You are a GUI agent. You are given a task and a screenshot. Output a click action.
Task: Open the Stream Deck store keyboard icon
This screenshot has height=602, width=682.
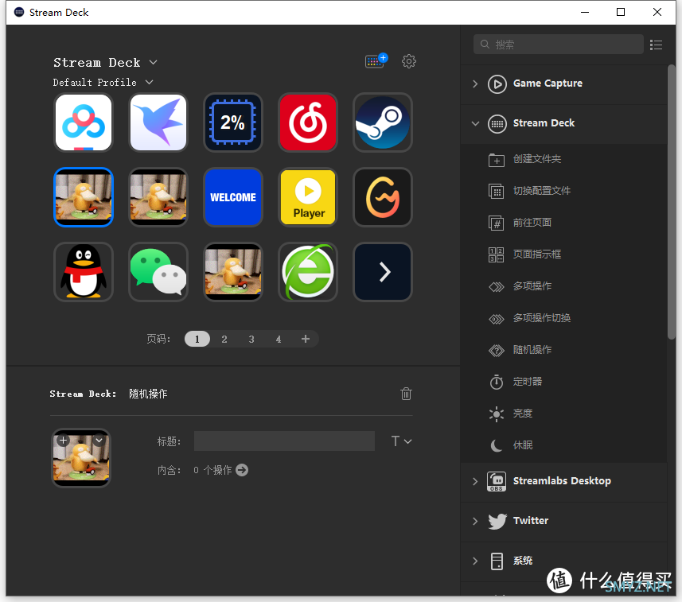(x=376, y=61)
